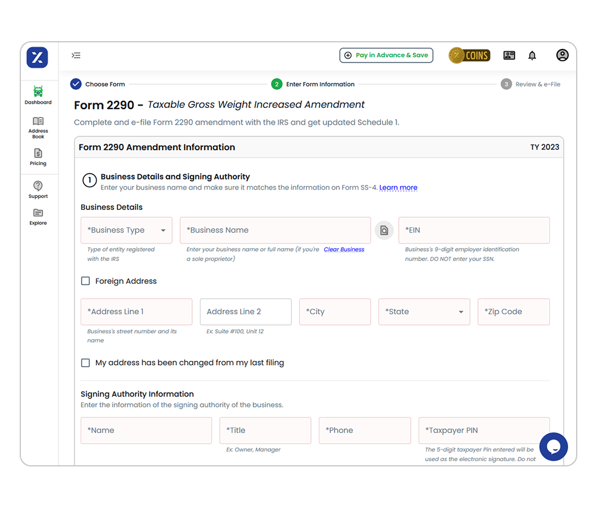Click Signing Authority Information heading

(137, 394)
